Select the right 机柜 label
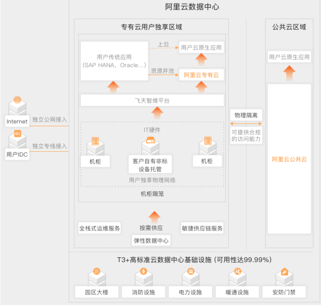The height and width of the screenshot is (305, 321). [207, 161]
